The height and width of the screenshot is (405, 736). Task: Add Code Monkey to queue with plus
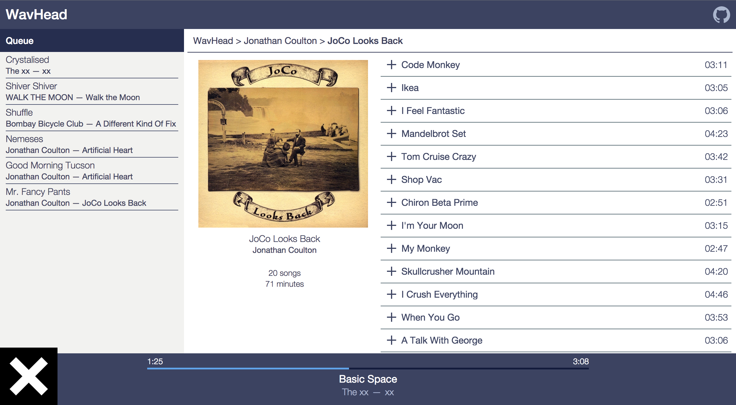click(391, 65)
